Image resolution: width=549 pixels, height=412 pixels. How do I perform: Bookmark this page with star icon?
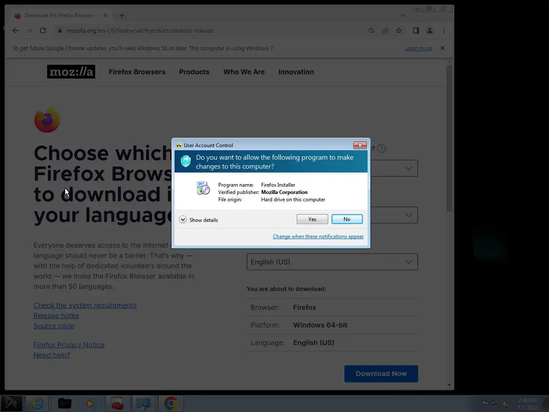click(x=399, y=30)
